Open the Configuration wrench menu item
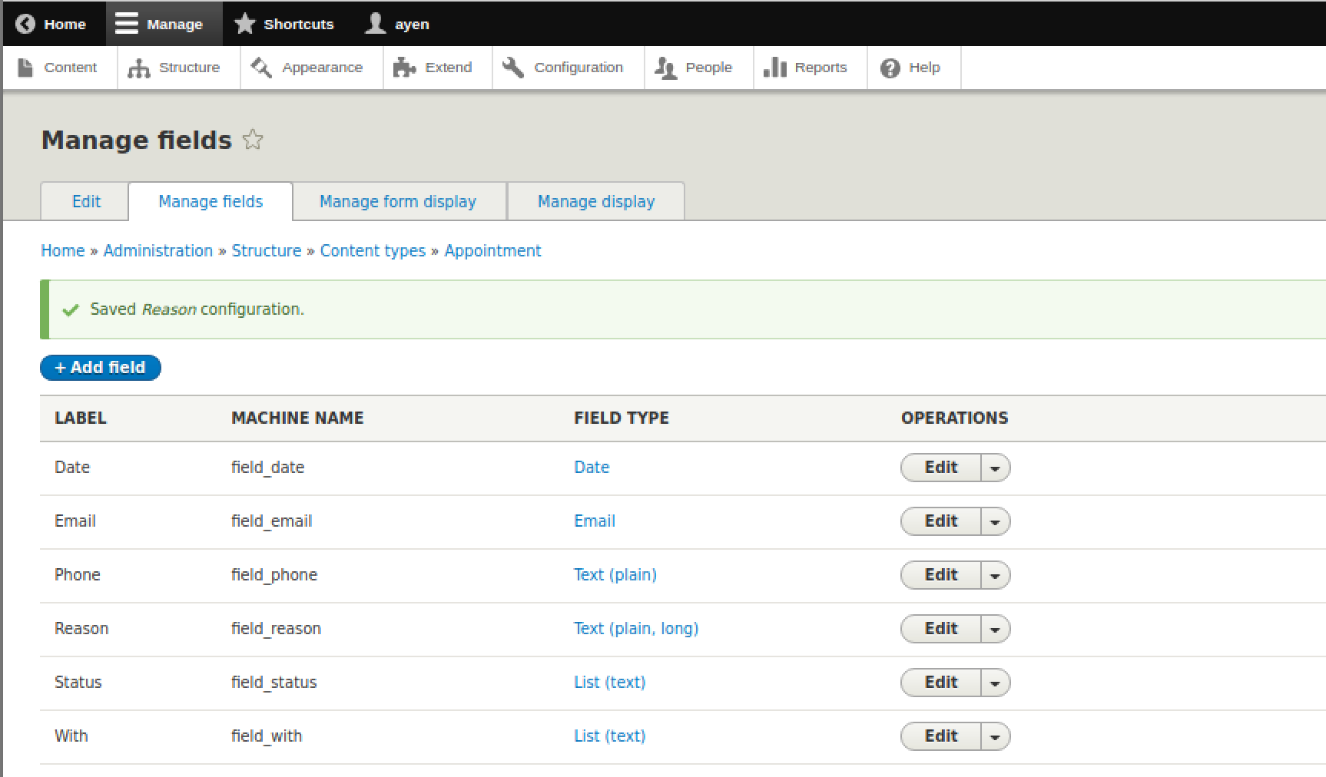 [x=563, y=68]
